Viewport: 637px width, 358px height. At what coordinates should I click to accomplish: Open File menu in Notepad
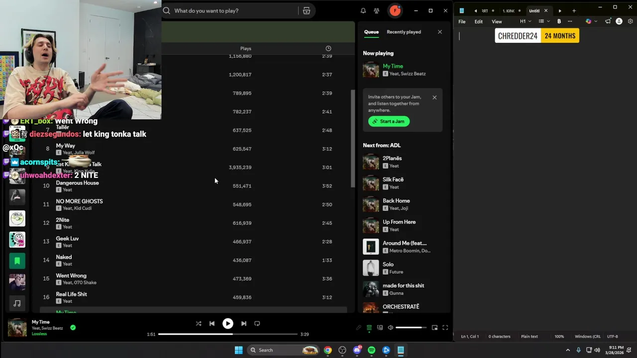point(462,21)
